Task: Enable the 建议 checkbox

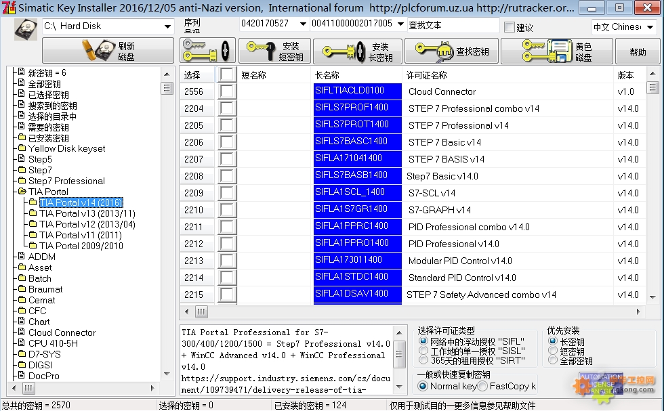Action: tap(510, 28)
